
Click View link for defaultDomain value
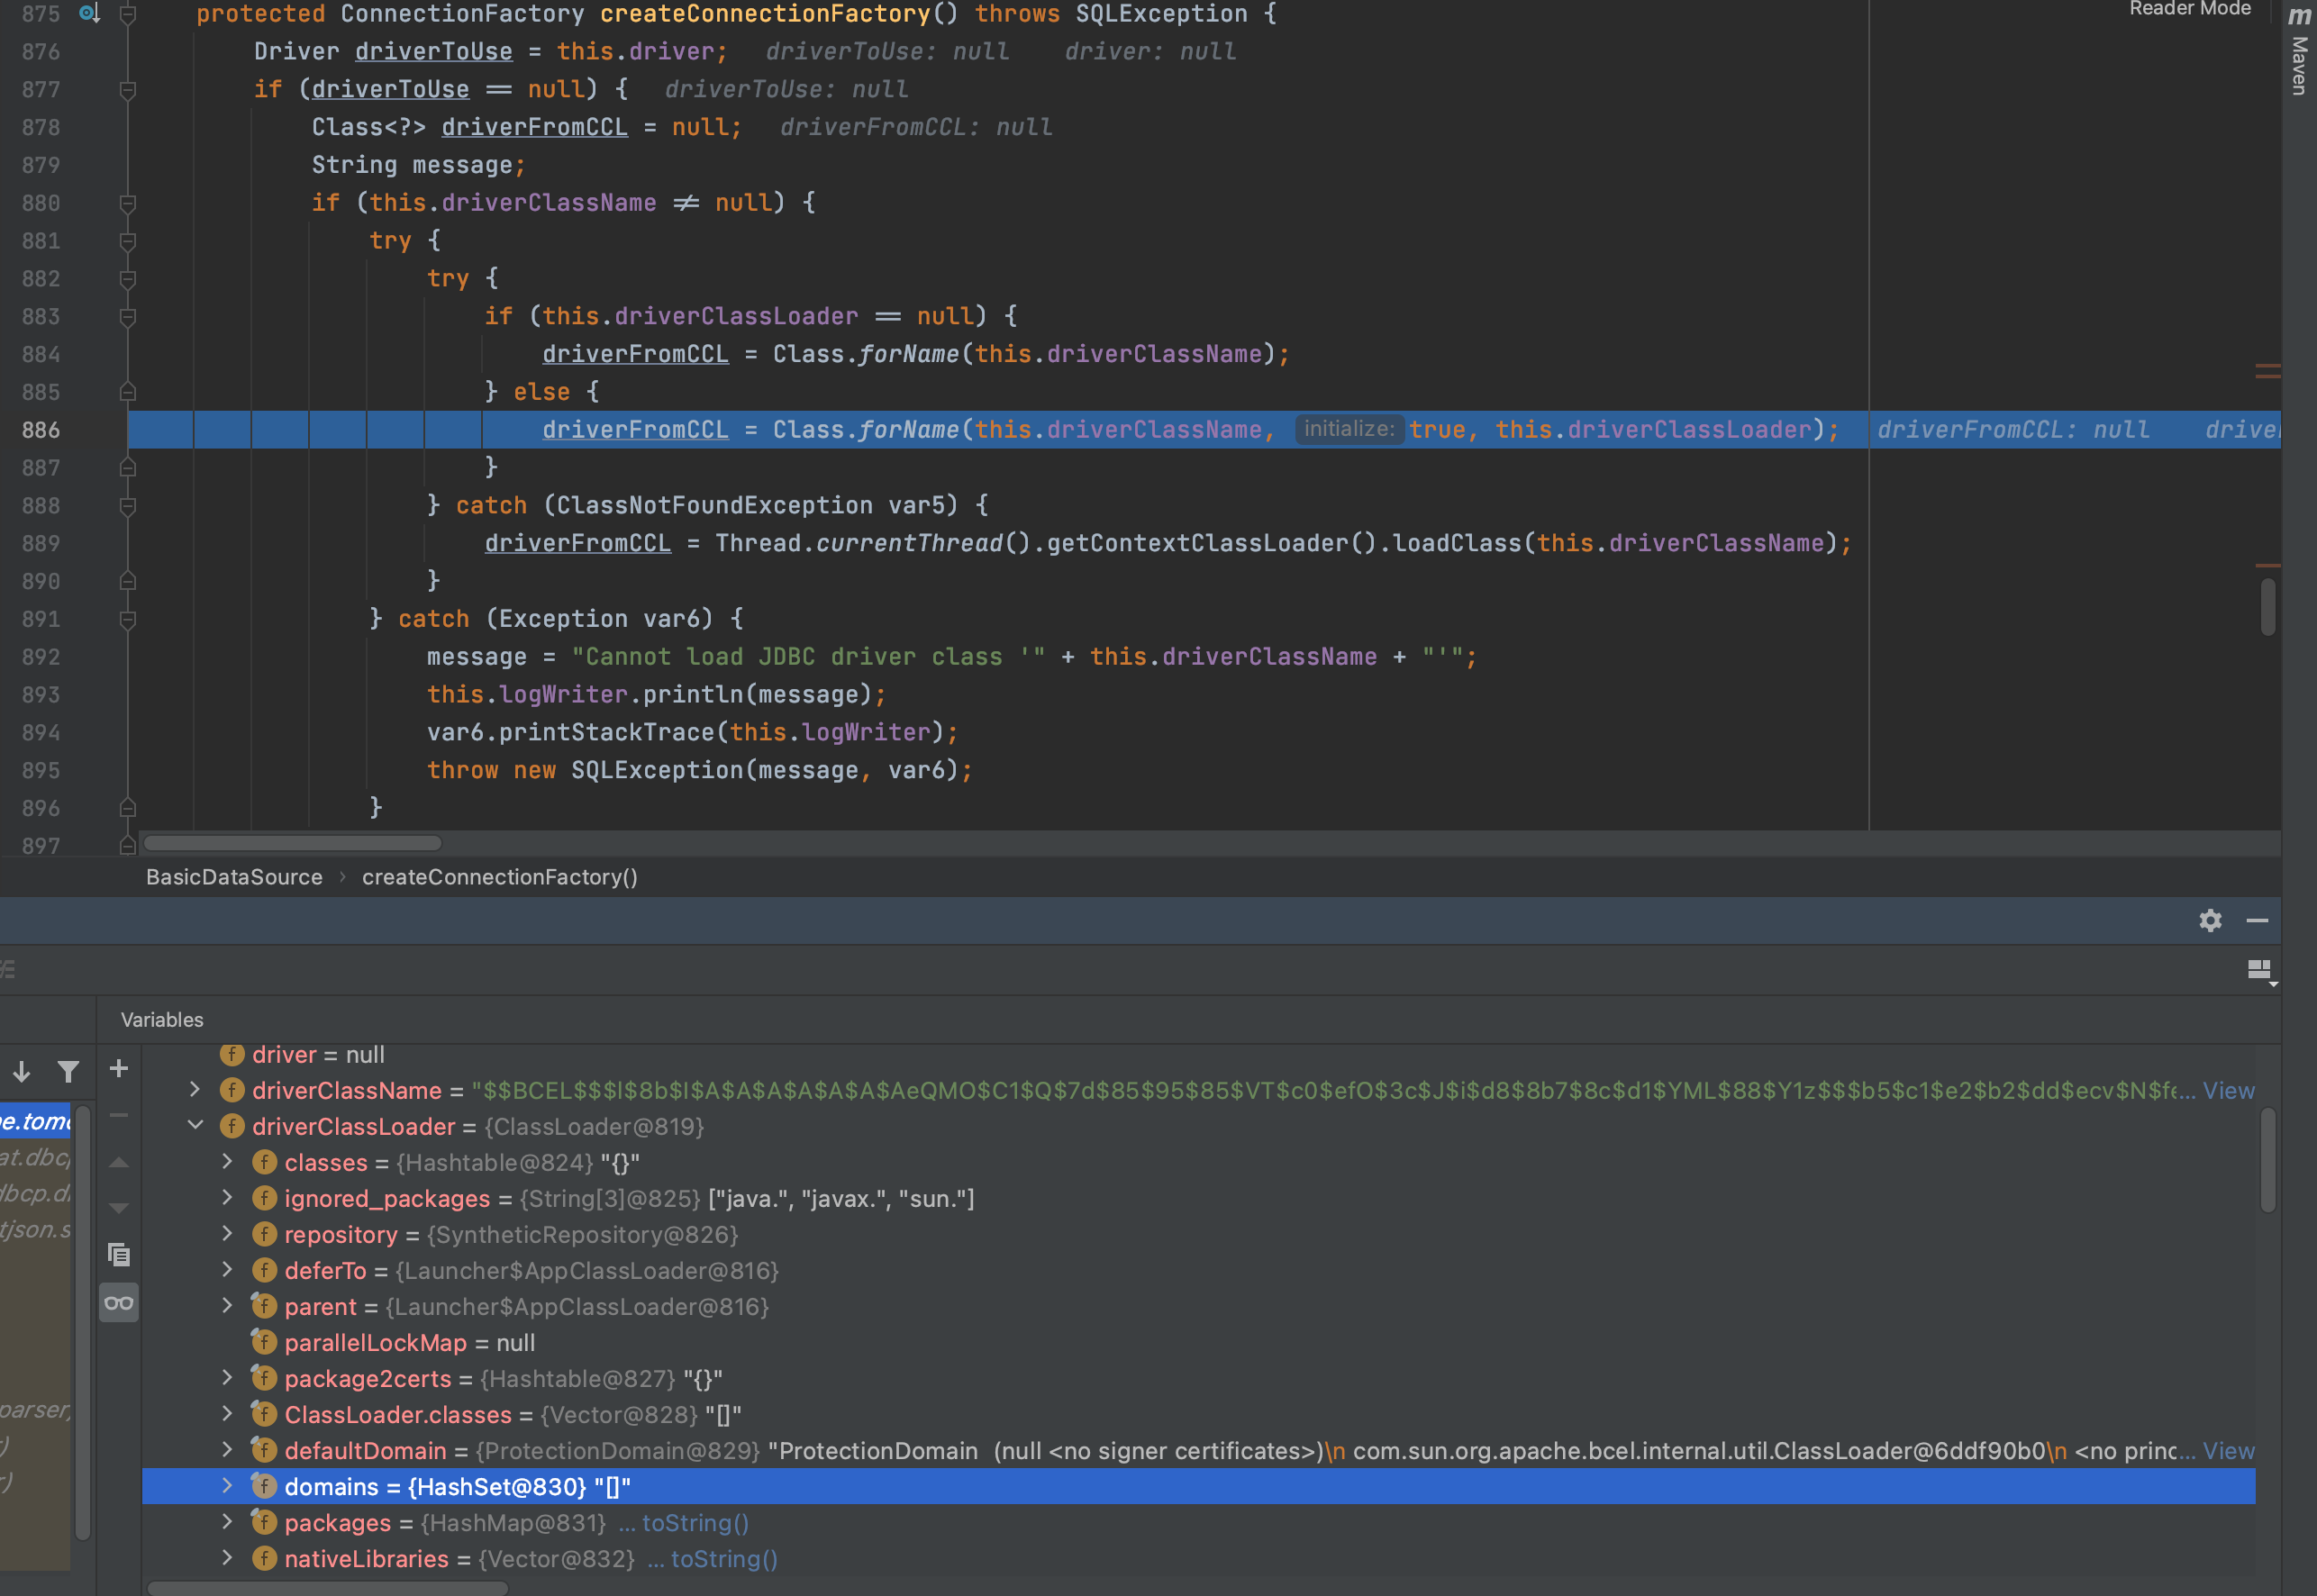coord(2229,1450)
